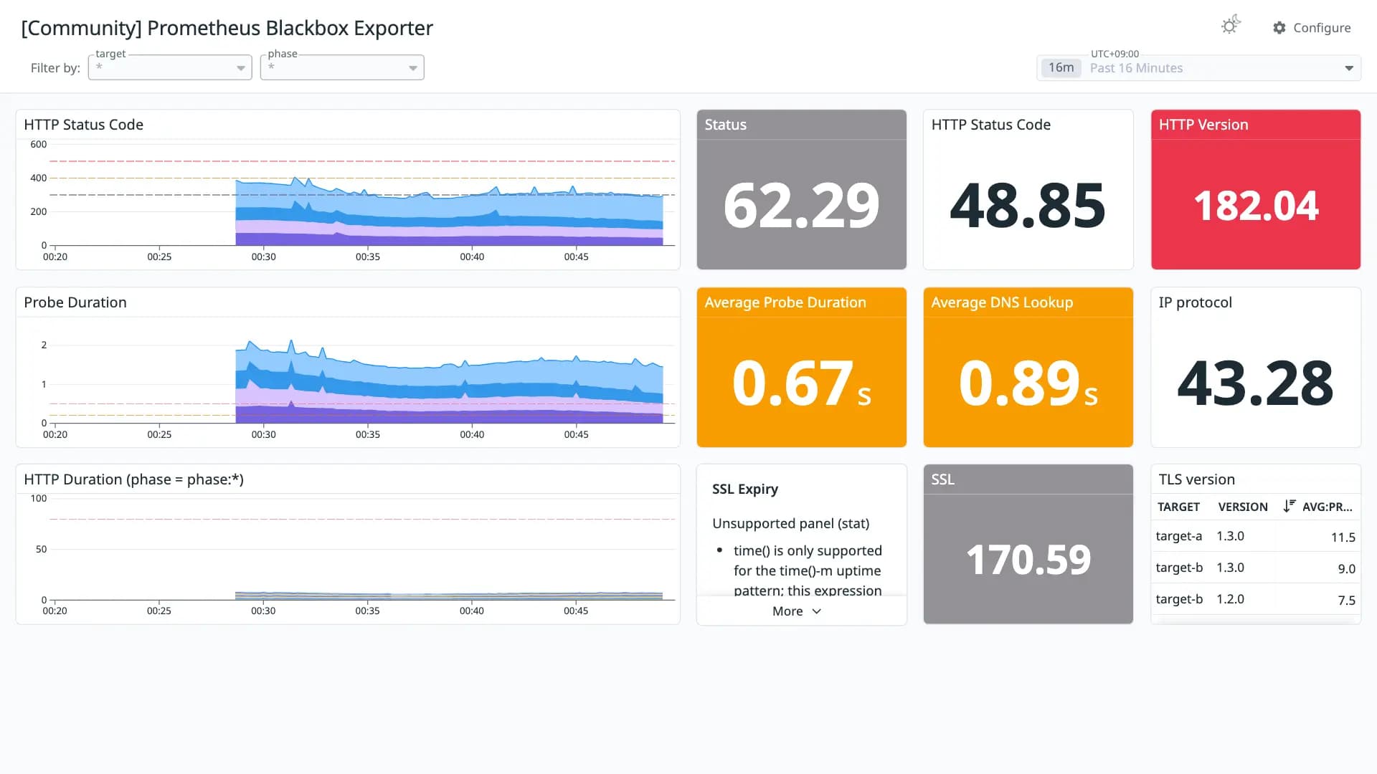Open the target filter dropdown
Screen dimensions: 1377x774
[170, 67]
